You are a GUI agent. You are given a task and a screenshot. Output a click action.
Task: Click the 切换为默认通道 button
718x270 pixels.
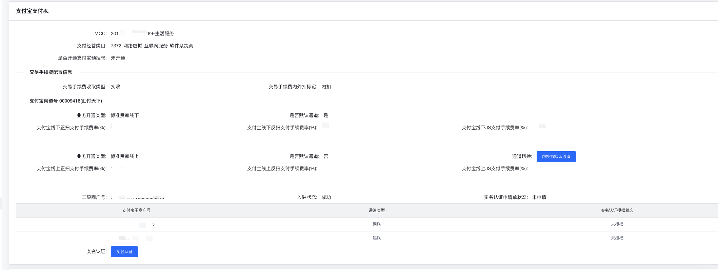[556, 157]
